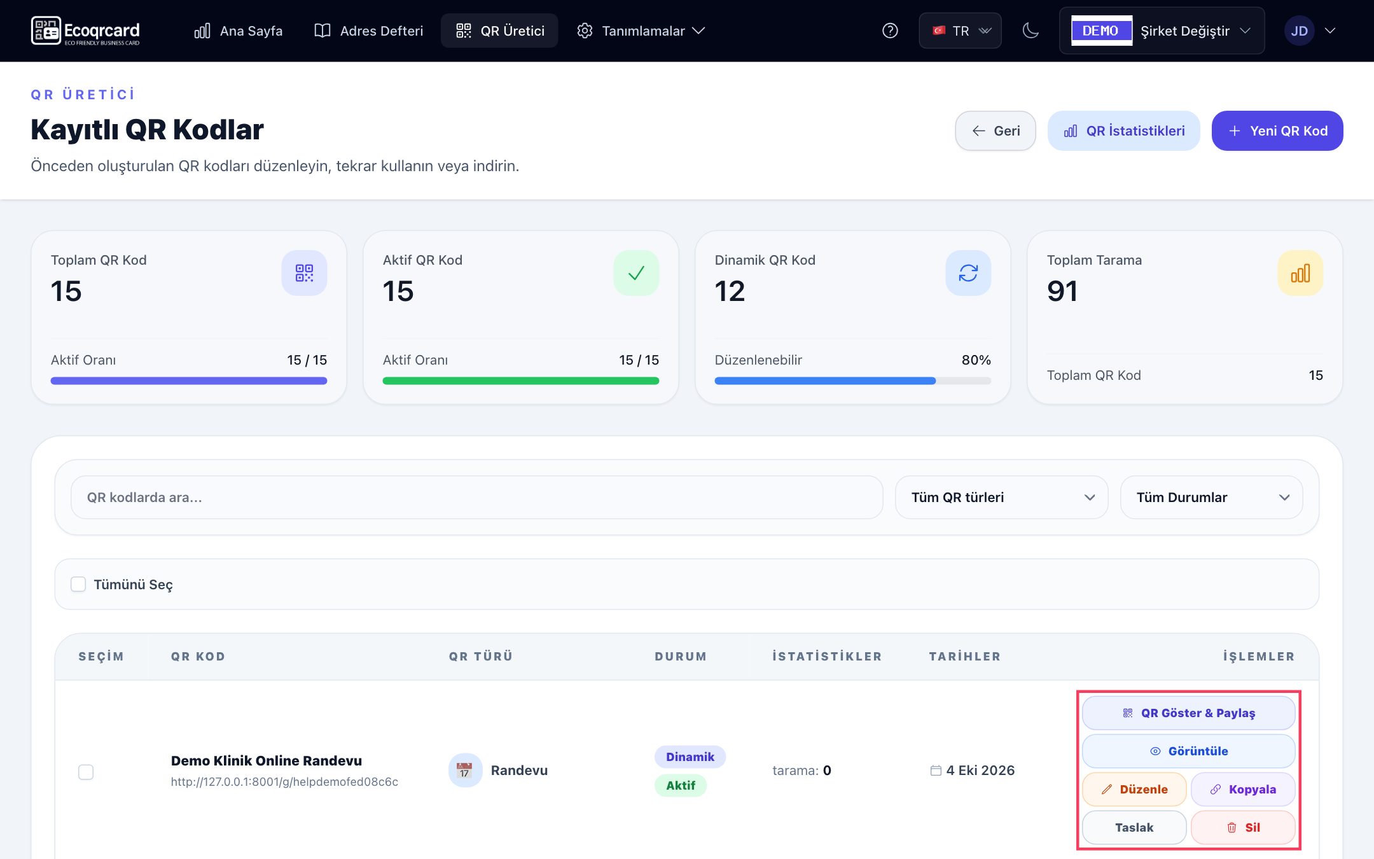Viewport: 1374px width, 859px height.
Task: Click the Geri back button
Action: coord(996,131)
